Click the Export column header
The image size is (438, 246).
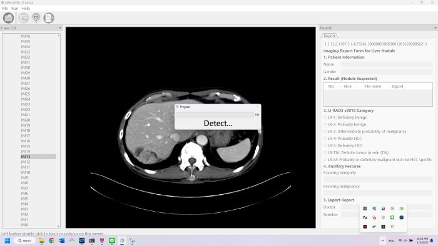click(x=397, y=86)
